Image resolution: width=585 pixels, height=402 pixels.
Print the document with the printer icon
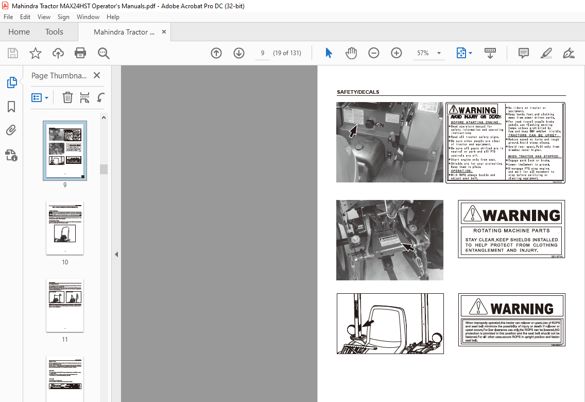tap(80, 54)
